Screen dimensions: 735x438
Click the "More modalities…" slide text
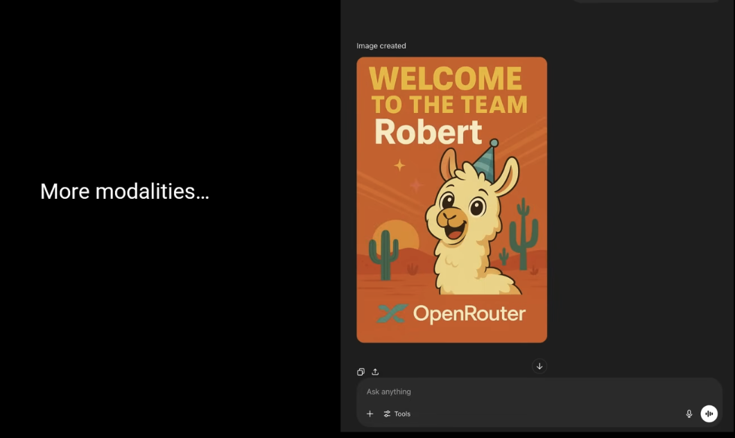(125, 191)
